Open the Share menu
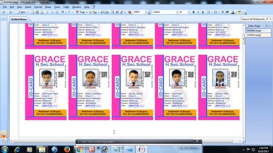This screenshot has height=153, width=273. (48, 7)
